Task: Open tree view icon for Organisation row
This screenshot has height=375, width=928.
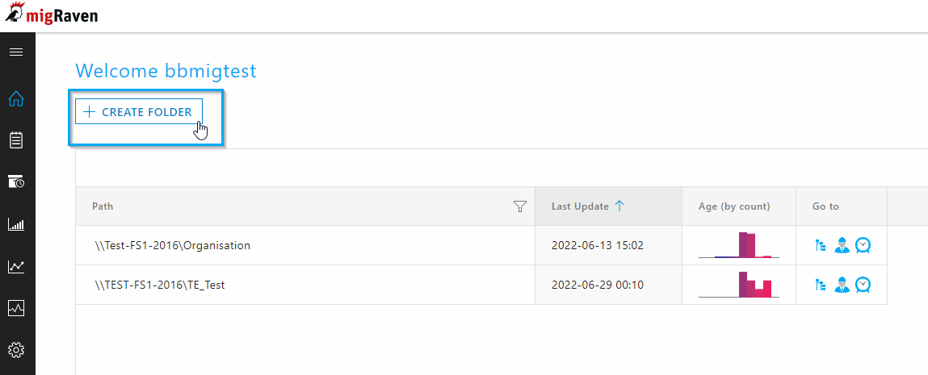Action: 821,245
